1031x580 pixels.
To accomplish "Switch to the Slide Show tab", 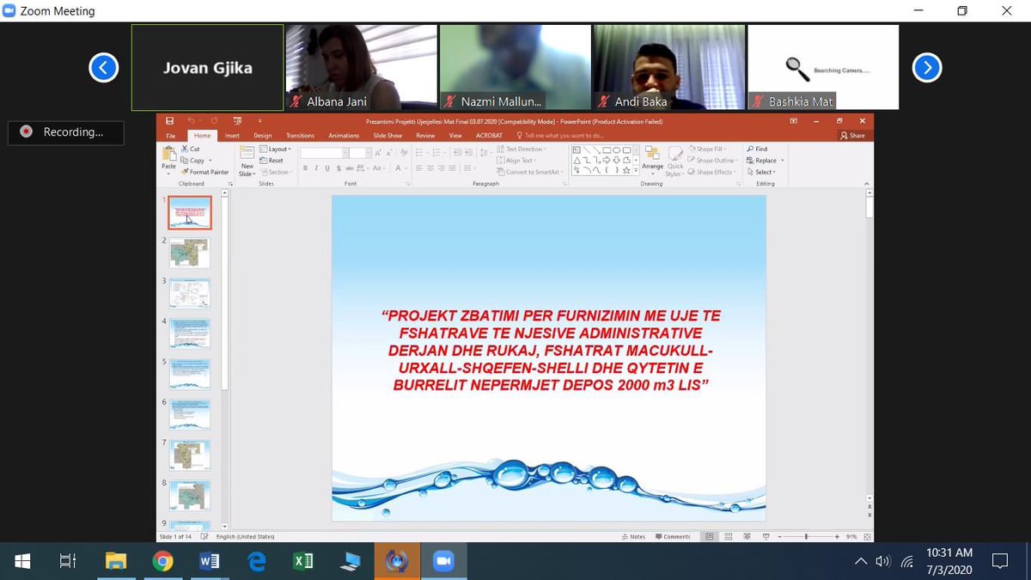I will (x=388, y=136).
